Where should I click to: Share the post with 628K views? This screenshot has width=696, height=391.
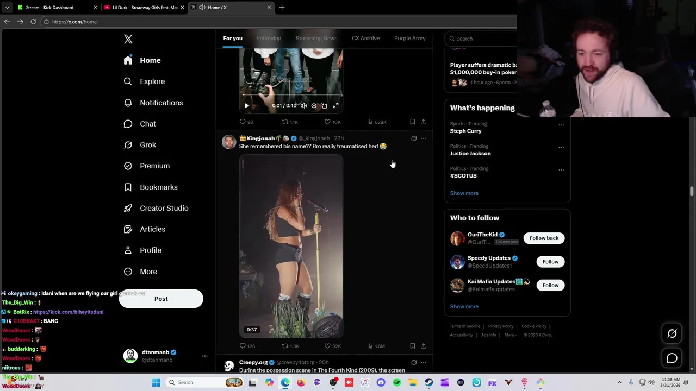424,122
